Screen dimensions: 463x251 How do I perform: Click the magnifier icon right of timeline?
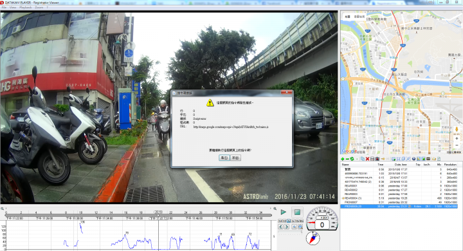click(x=275, y=209)
